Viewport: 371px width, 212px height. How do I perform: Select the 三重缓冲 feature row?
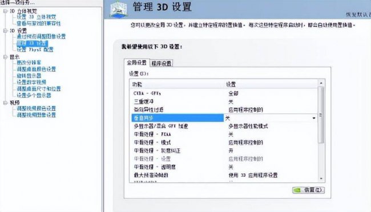(224, 101)
